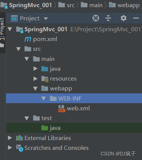Click the green test java folder icon
Image resolution: width=142 pixels, height=160 pixels.
tap(45, 128)
